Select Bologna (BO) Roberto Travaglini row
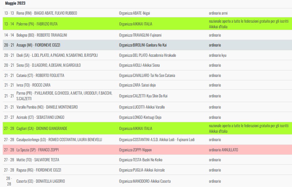Image resolution: width=292 pixels, height=187 pixels. click(x=147, y=35)
